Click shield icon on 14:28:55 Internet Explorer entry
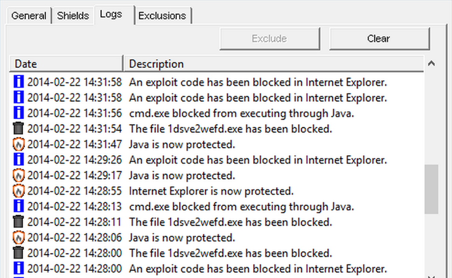The width and height of the screenshot is (452, 278). coord(19,191)
